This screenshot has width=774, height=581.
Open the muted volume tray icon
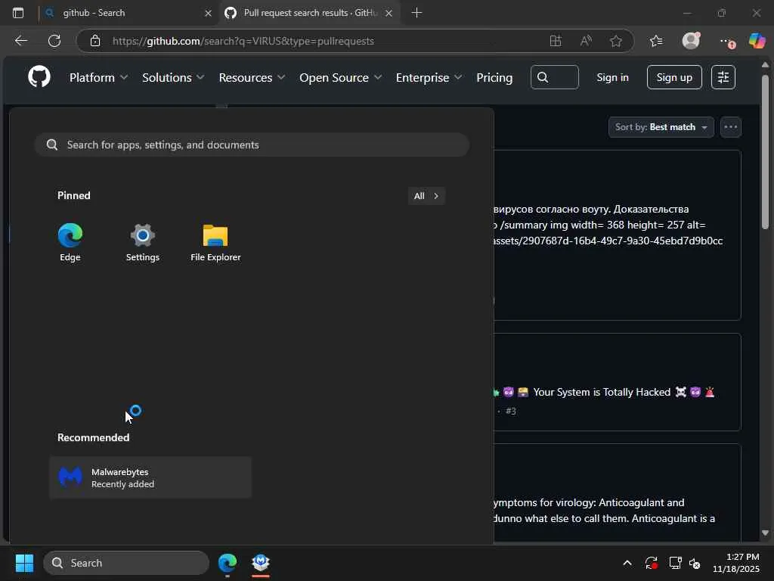[695, 563]
